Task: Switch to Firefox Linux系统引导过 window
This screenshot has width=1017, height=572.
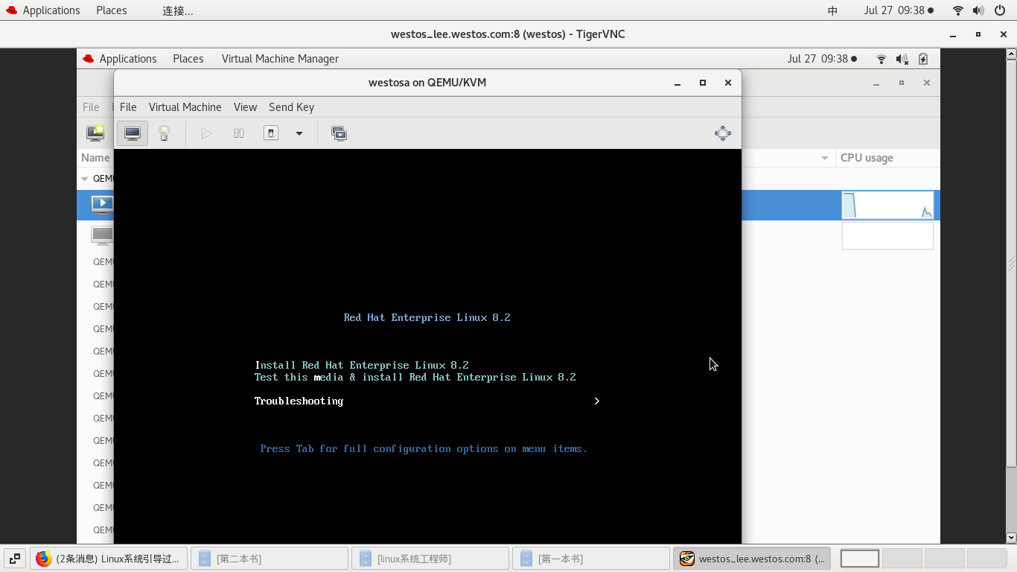Action: pos(109,559)
